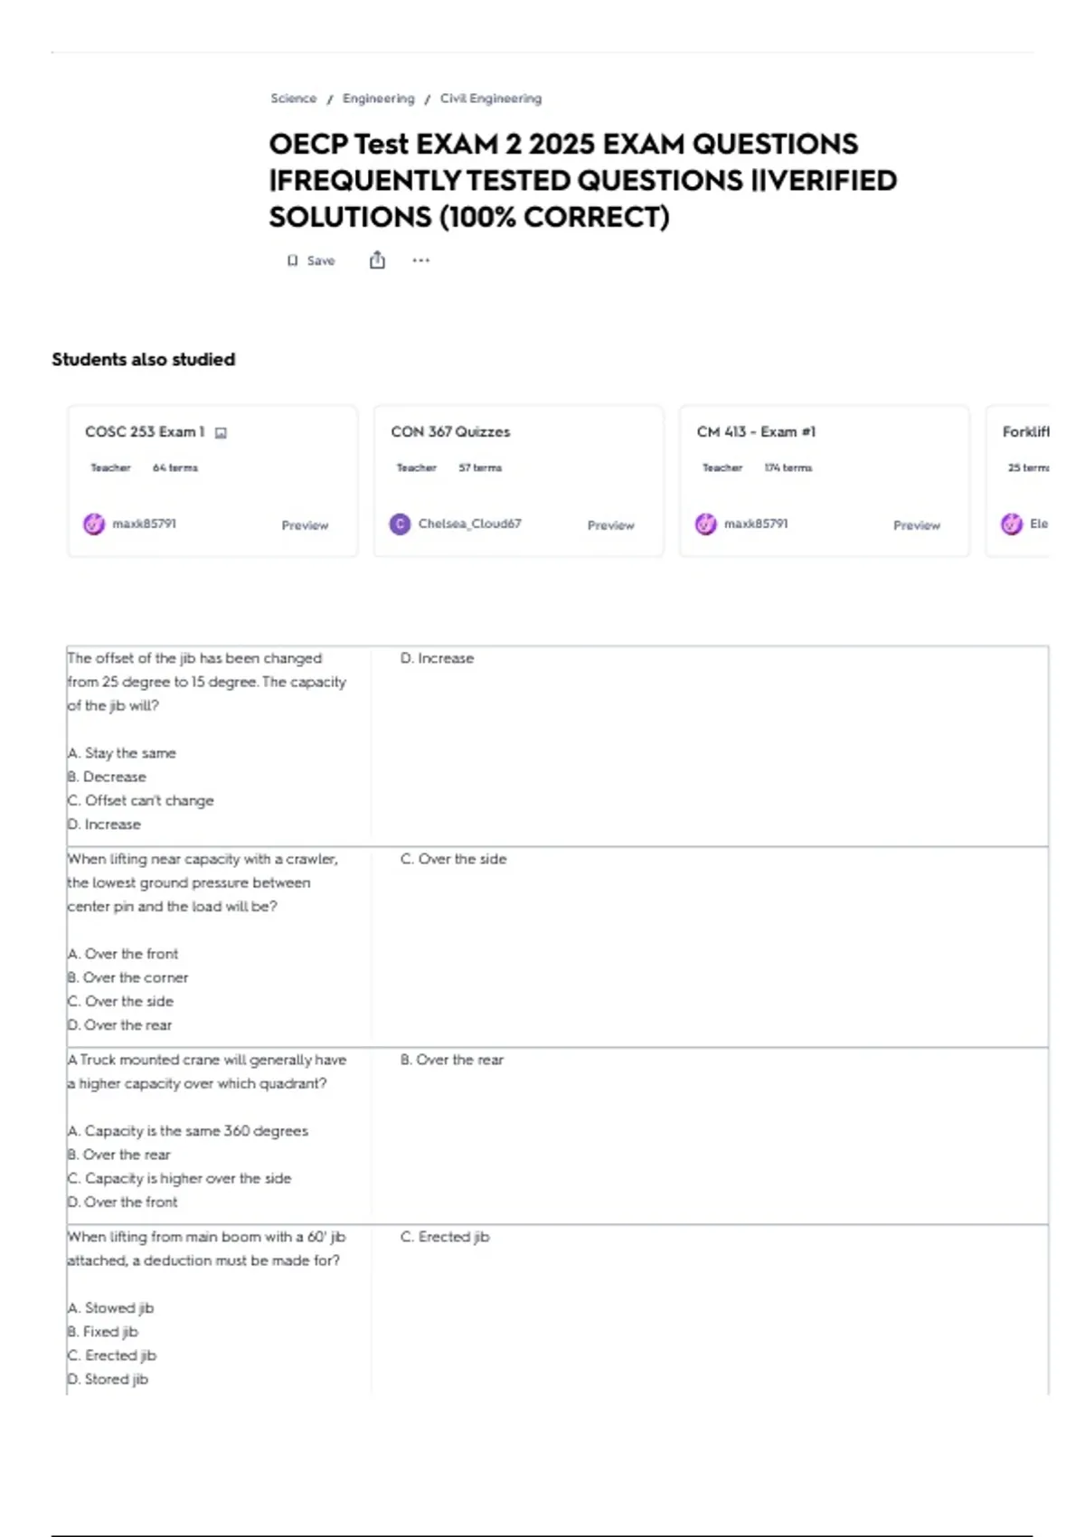Preview the COSC 253 Exam 1 set

pyautogui.click(x=305, y=525)
